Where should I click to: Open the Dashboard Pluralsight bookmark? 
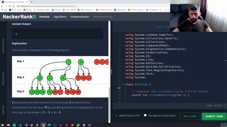click(x=104, y=10)
